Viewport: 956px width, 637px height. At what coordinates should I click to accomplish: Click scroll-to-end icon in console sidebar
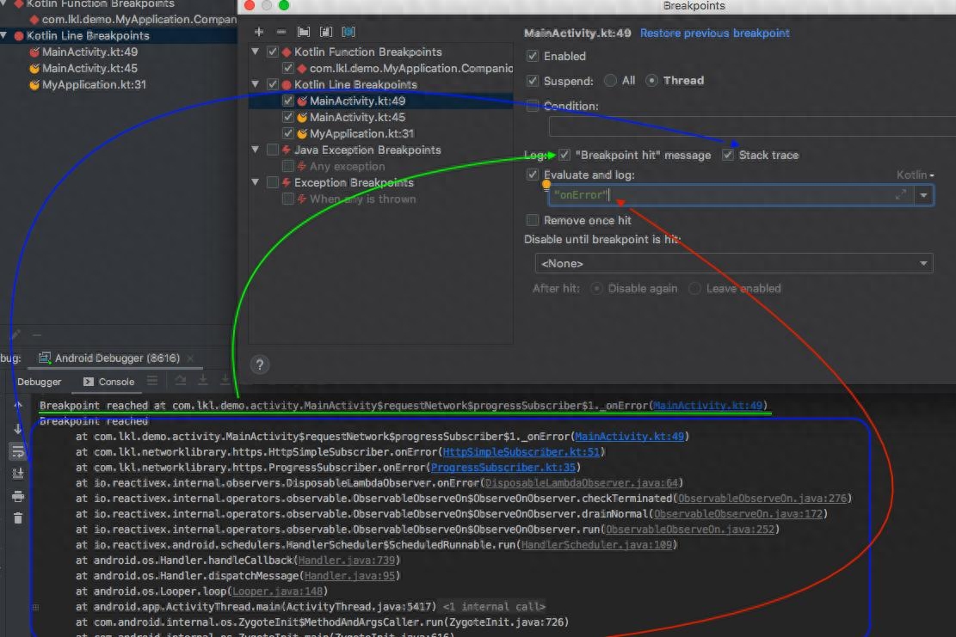coord(18,473)
